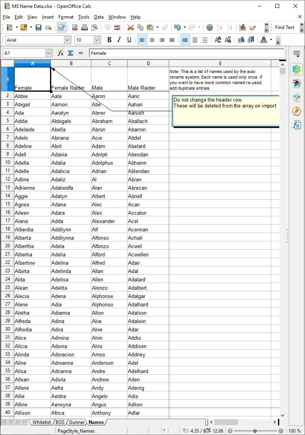Screen dimensions: 305x435
Task: Open the dropdown arrow beside the Open icon
Action: 31,27
